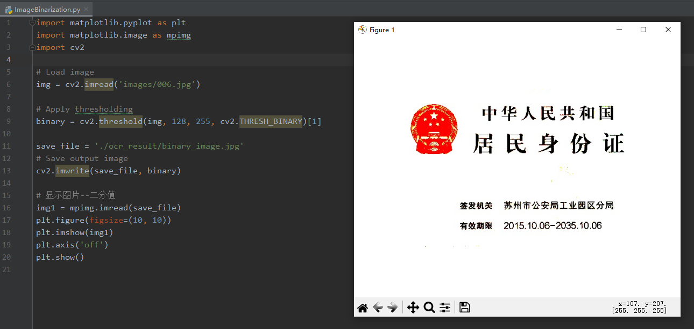
Task: Click the '# 显示图片--二分值' comment
Action: pyautogui.click(x=76, y=195)
